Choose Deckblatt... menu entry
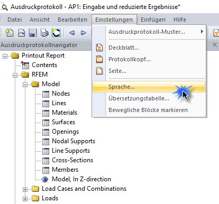This screenshot has height=204, width=219. [149, 48]
